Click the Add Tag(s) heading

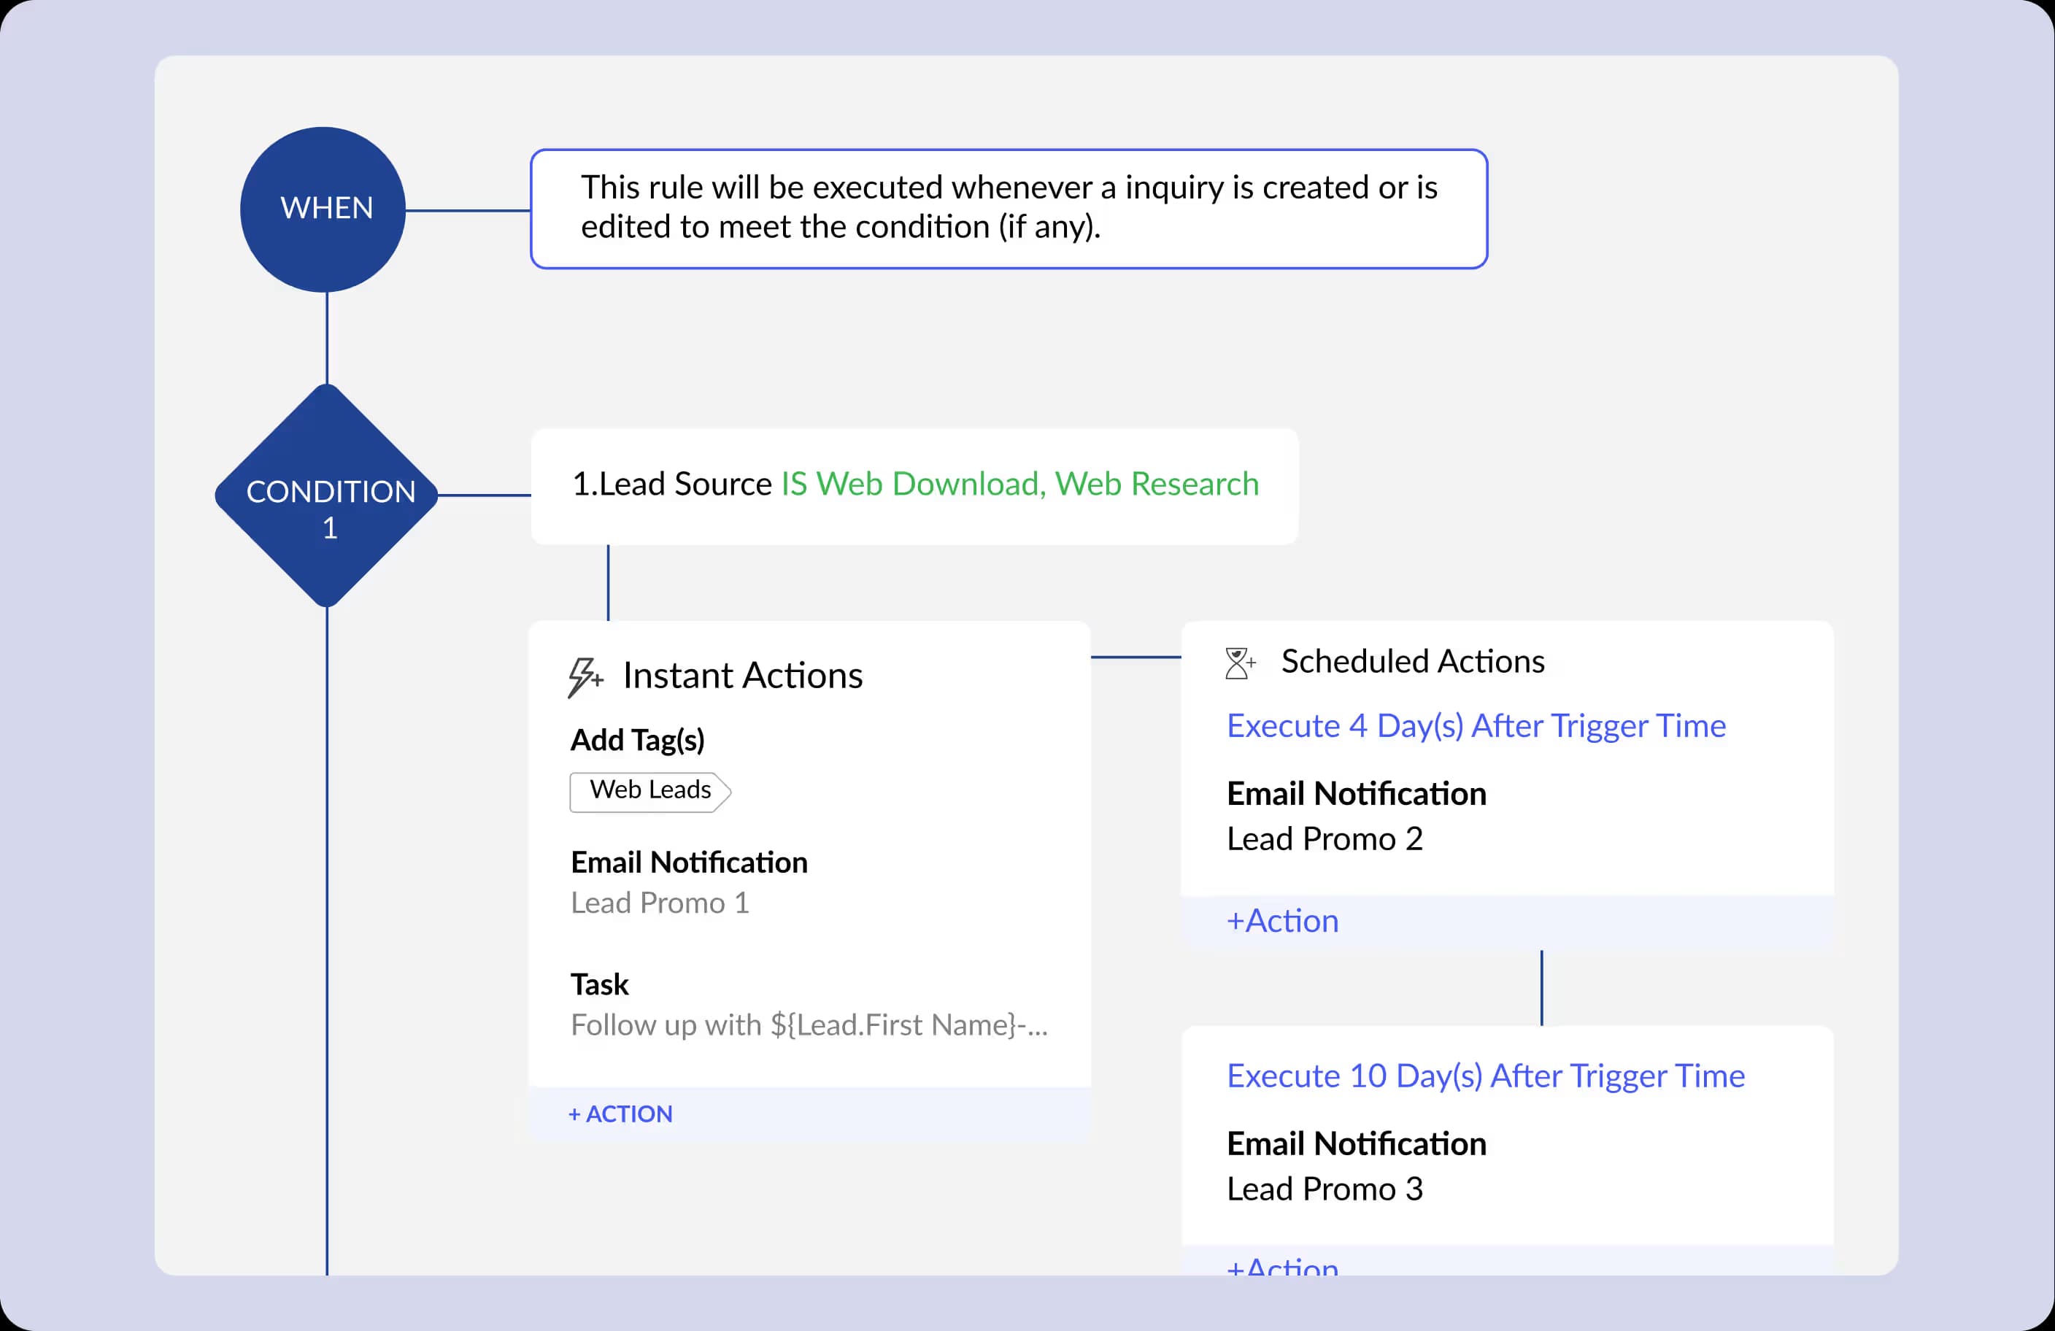(637, 741)
